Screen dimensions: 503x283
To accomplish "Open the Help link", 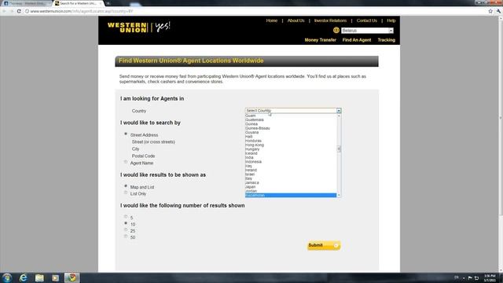I will 391,20.
